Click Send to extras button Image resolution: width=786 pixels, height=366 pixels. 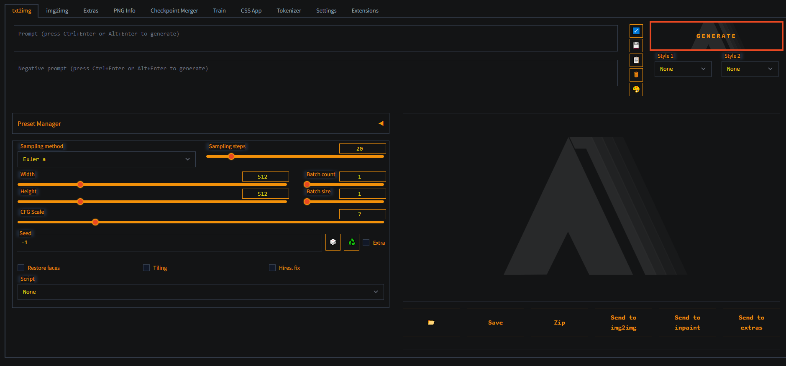point(751,322)
